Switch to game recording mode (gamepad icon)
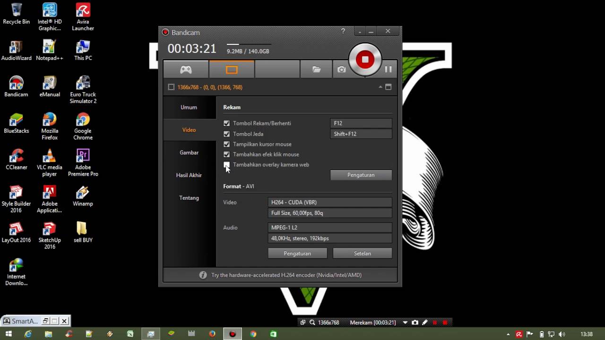Screen dimensions: 605x340 [186, 69]
